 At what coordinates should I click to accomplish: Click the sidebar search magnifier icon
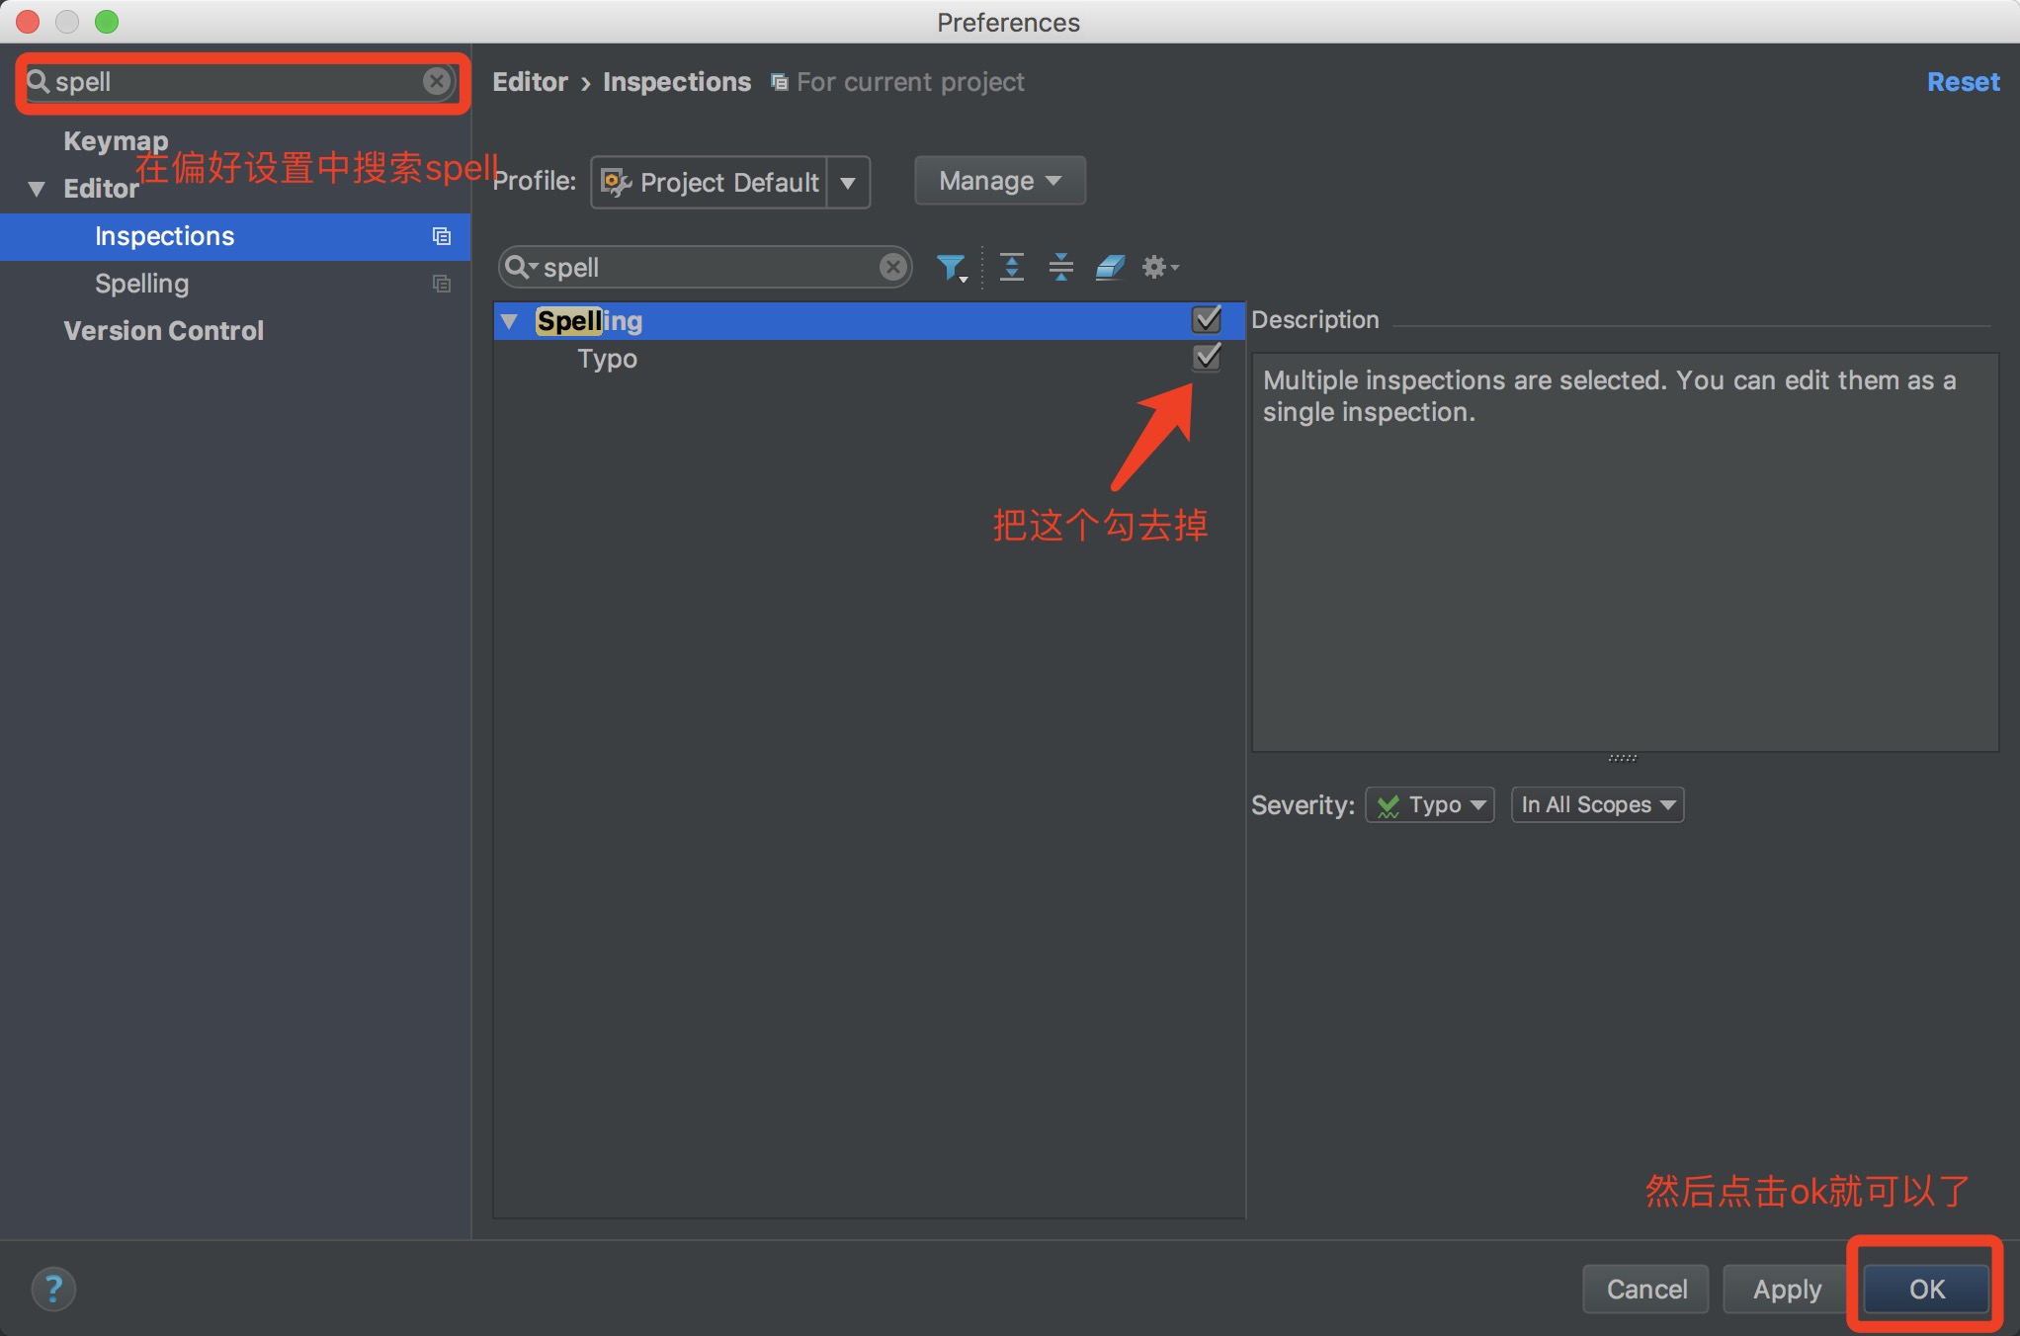pos(38,81)
